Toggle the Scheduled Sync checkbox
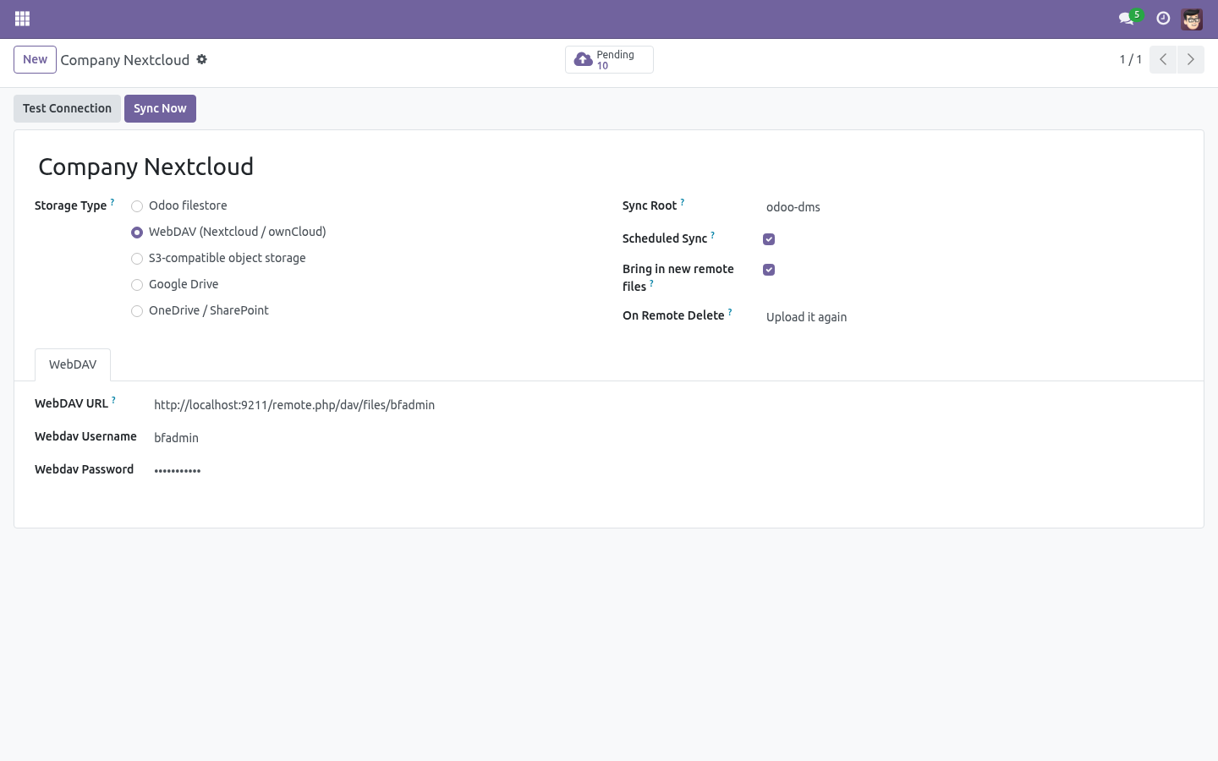 click(769, 239)
